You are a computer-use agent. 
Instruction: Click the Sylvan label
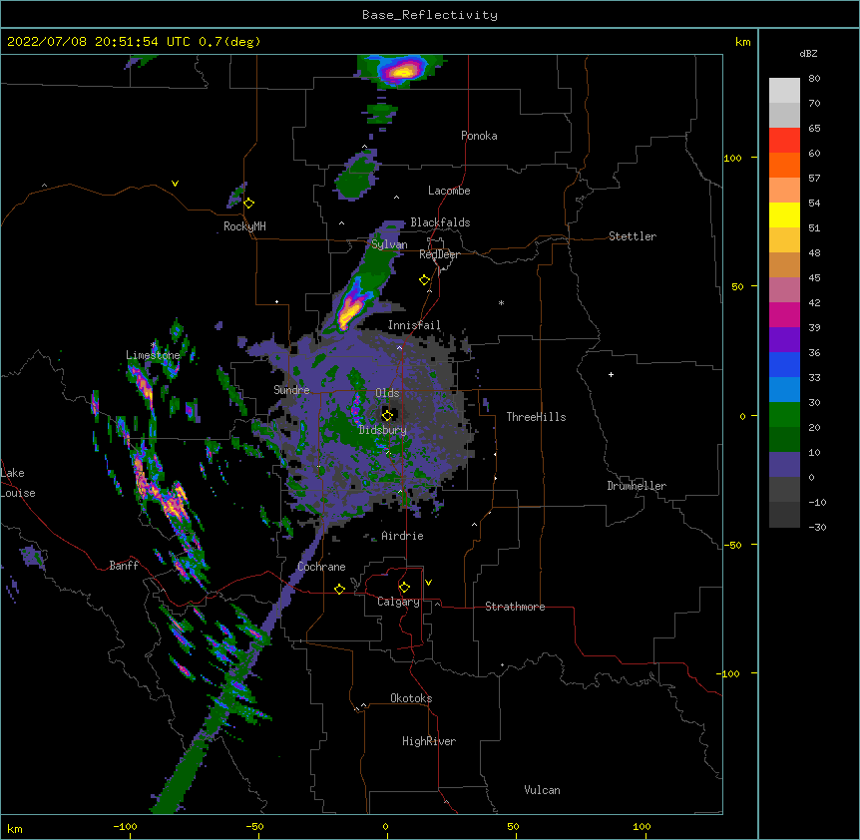389,244
